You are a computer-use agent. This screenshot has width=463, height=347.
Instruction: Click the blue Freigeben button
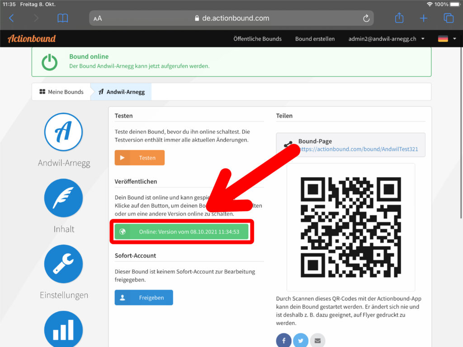point(144,298)
